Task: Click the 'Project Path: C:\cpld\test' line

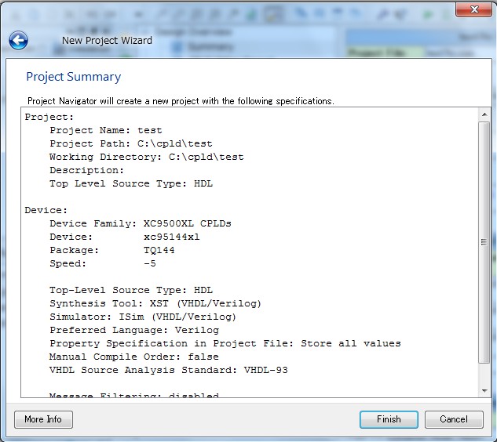Action: (131, 143)
